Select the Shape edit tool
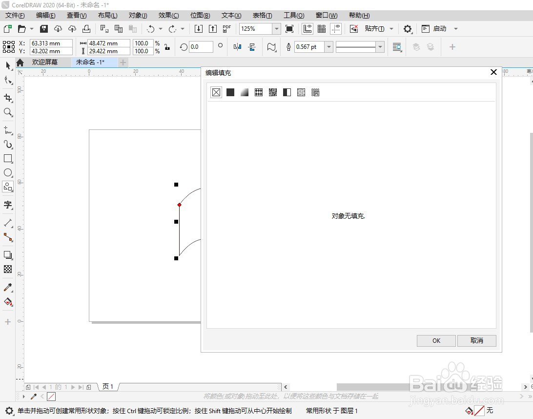The height and width of the screenshot is (419, 533). pos(8,80)
